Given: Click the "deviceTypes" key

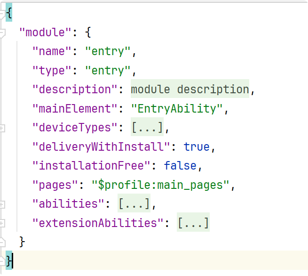Looking at the screenshot, I should (x=75, y=128).
